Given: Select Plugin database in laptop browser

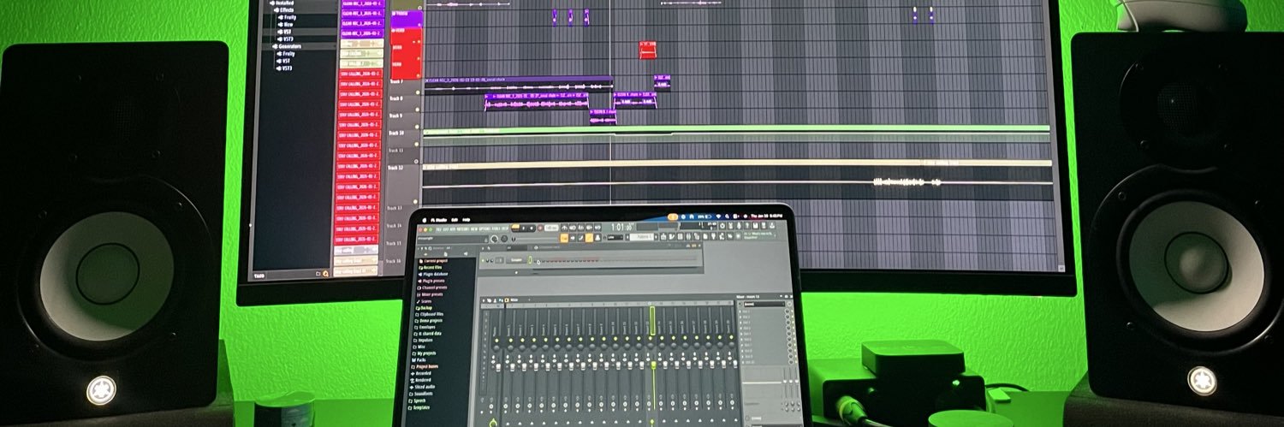Looking at the screenshot, I should 435,274.
